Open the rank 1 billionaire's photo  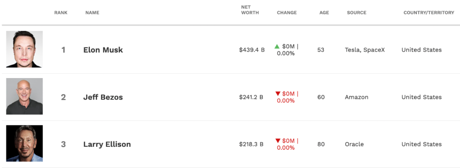click(x=24, y=49)
